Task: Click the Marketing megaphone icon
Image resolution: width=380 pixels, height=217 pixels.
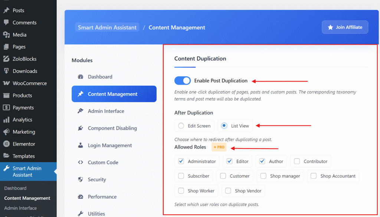Action: click(6, 132)
